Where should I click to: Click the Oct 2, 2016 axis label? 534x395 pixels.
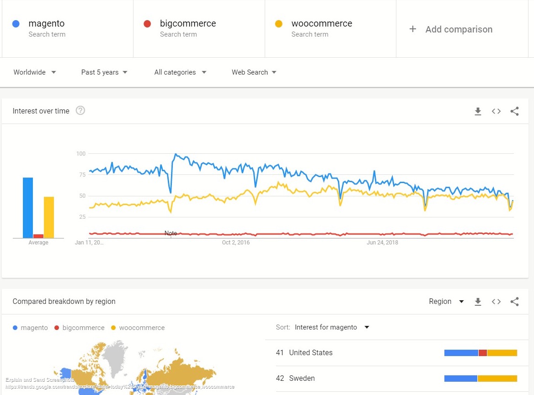point(235,242)
